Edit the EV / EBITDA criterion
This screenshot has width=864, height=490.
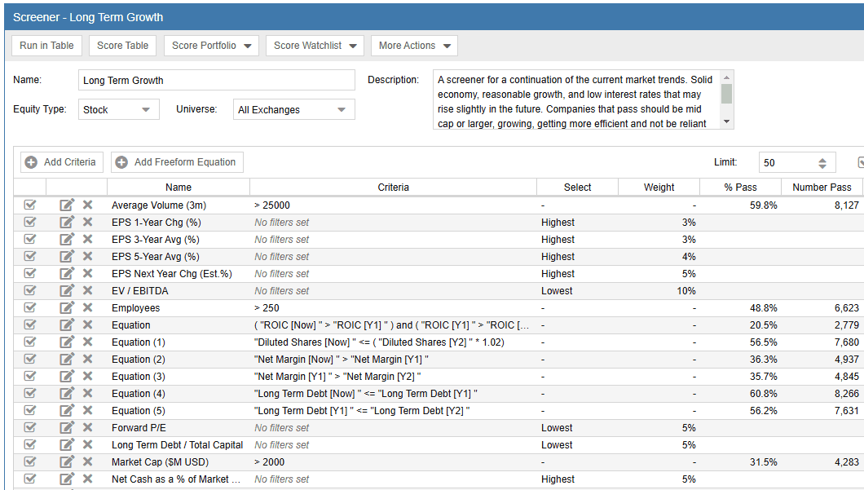click(x=67, y=290)
